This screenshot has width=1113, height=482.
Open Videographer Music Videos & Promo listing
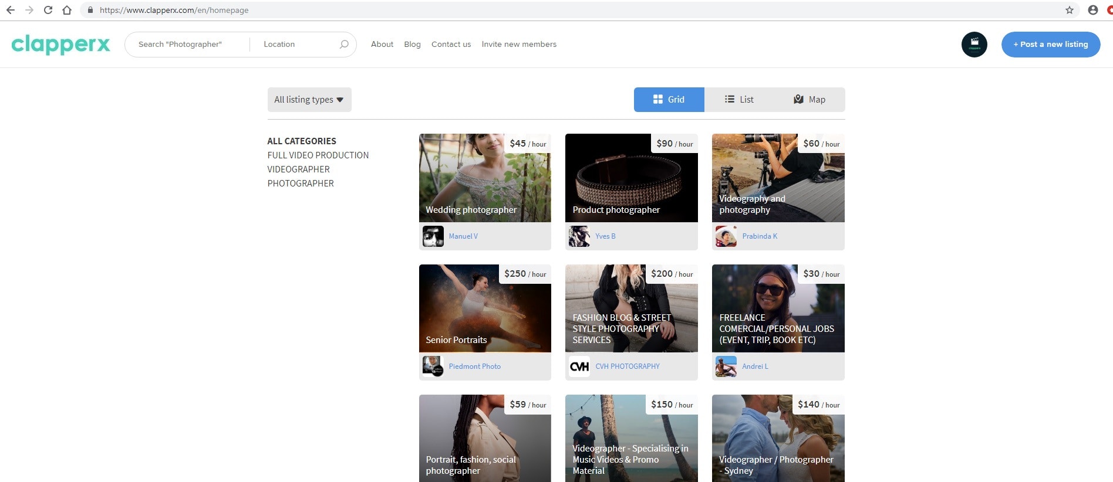tap(632, 439)
